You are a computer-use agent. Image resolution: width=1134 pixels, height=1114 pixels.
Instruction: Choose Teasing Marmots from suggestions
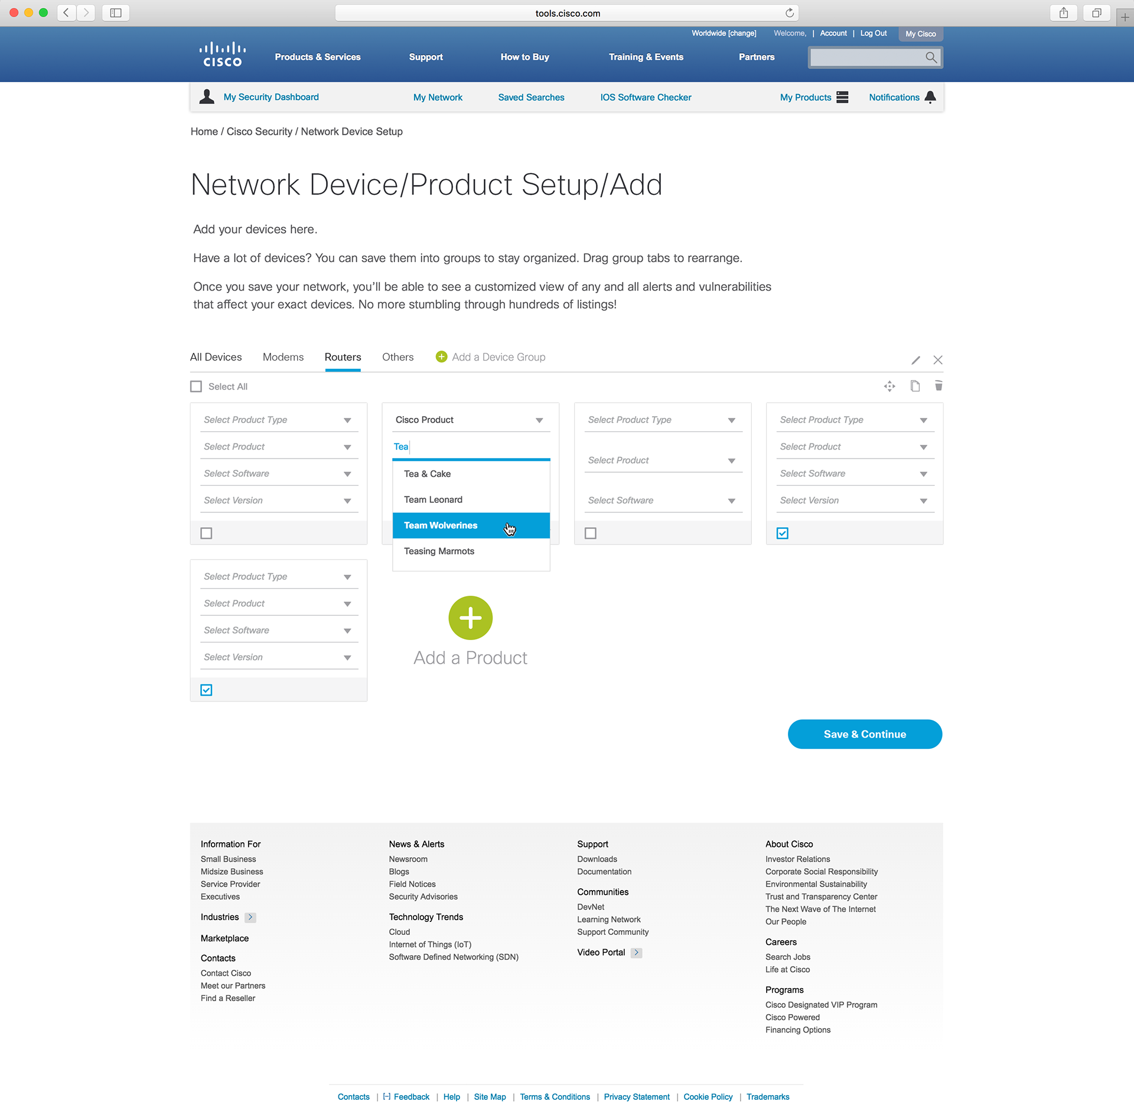tap(471, 551)
